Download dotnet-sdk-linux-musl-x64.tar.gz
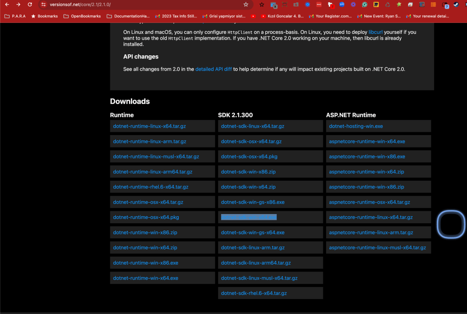This screenshot has height=314, width=467. pyautogui.click(x=259, y=278)
